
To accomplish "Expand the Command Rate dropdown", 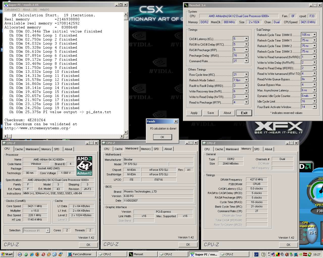I will coord(246,61).
